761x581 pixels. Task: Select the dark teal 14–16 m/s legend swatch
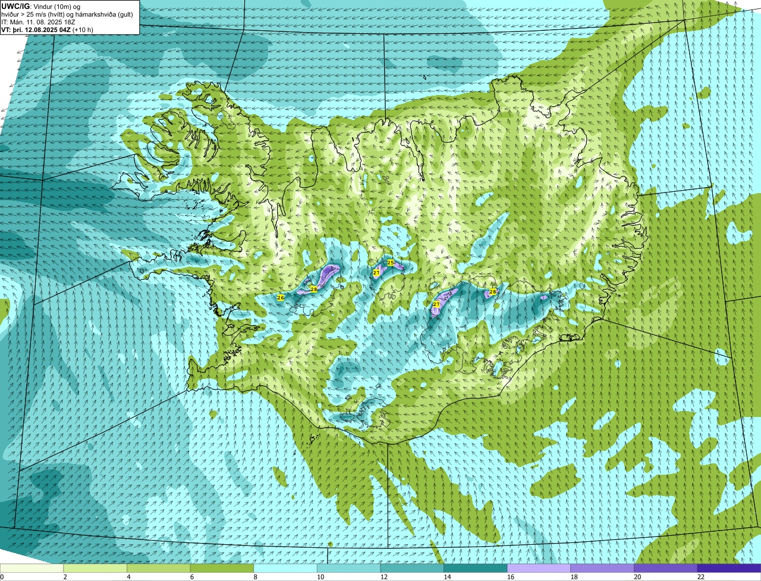click(x=476, y=568)
